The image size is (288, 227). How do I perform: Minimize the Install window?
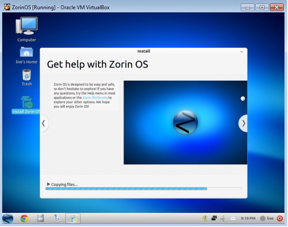[x=242, y=52]
